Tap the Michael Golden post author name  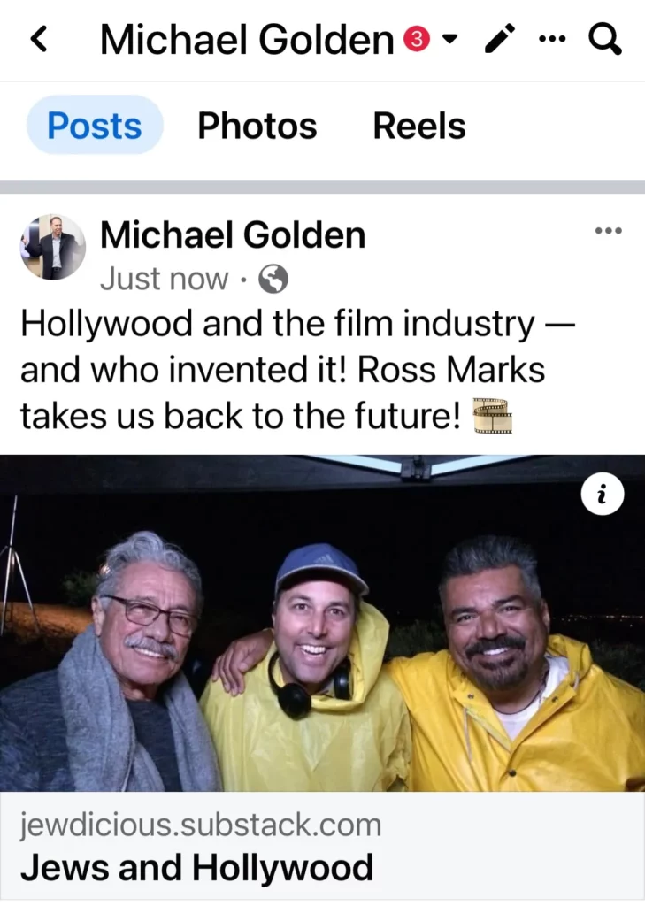tap(233, 235)
